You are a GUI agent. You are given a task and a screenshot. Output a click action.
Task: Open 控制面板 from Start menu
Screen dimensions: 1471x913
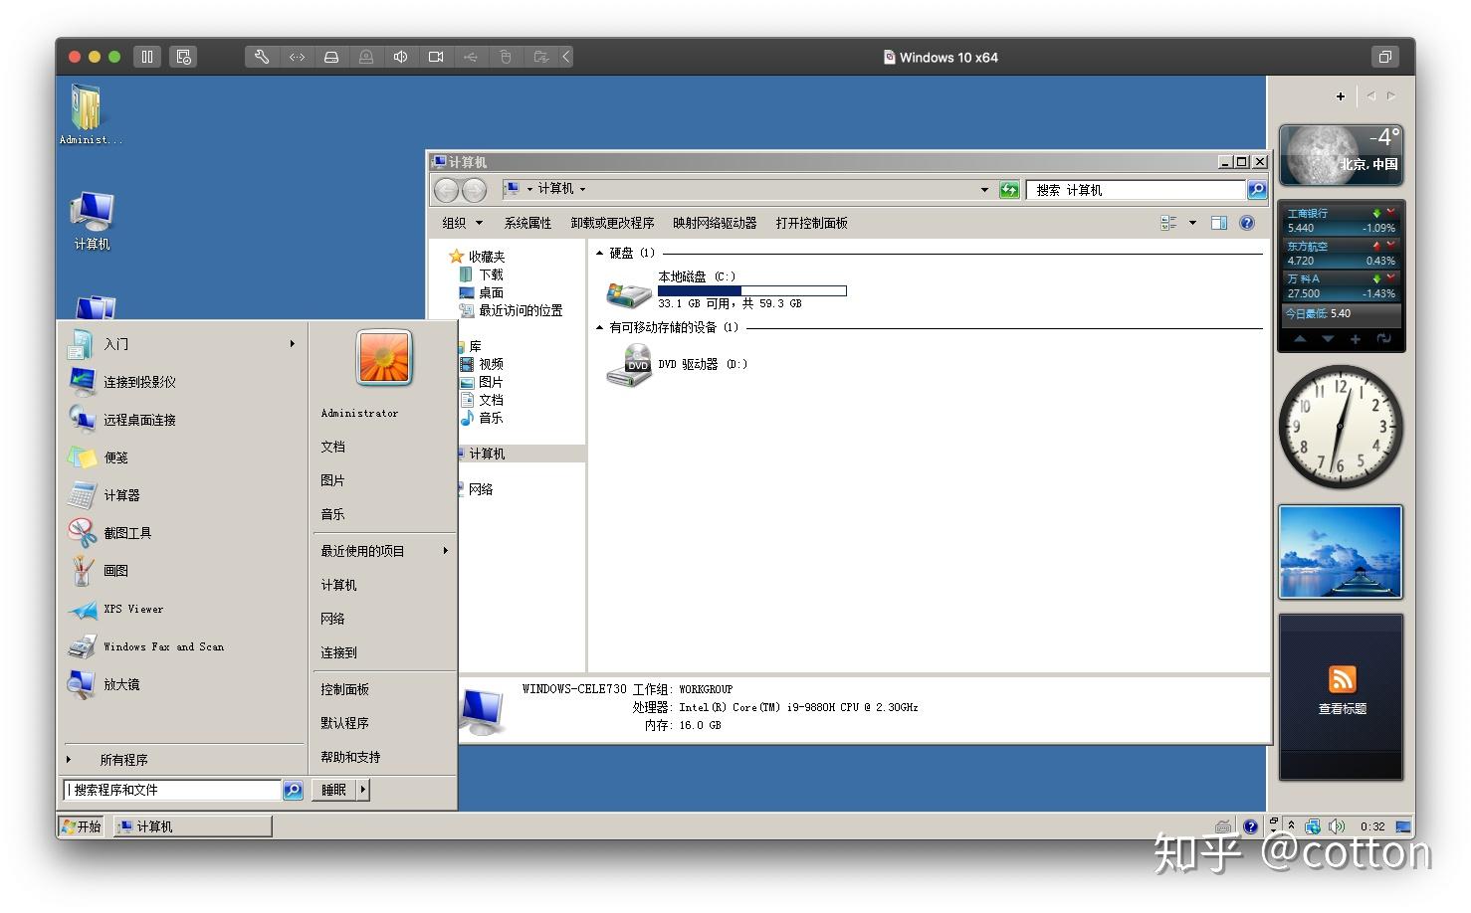(x=344, y=689)
